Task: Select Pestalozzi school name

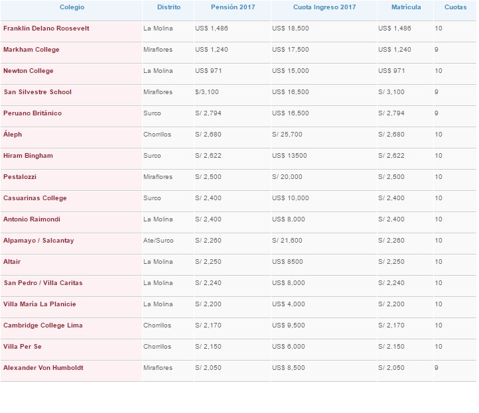Action: click(x=19, y=177)
